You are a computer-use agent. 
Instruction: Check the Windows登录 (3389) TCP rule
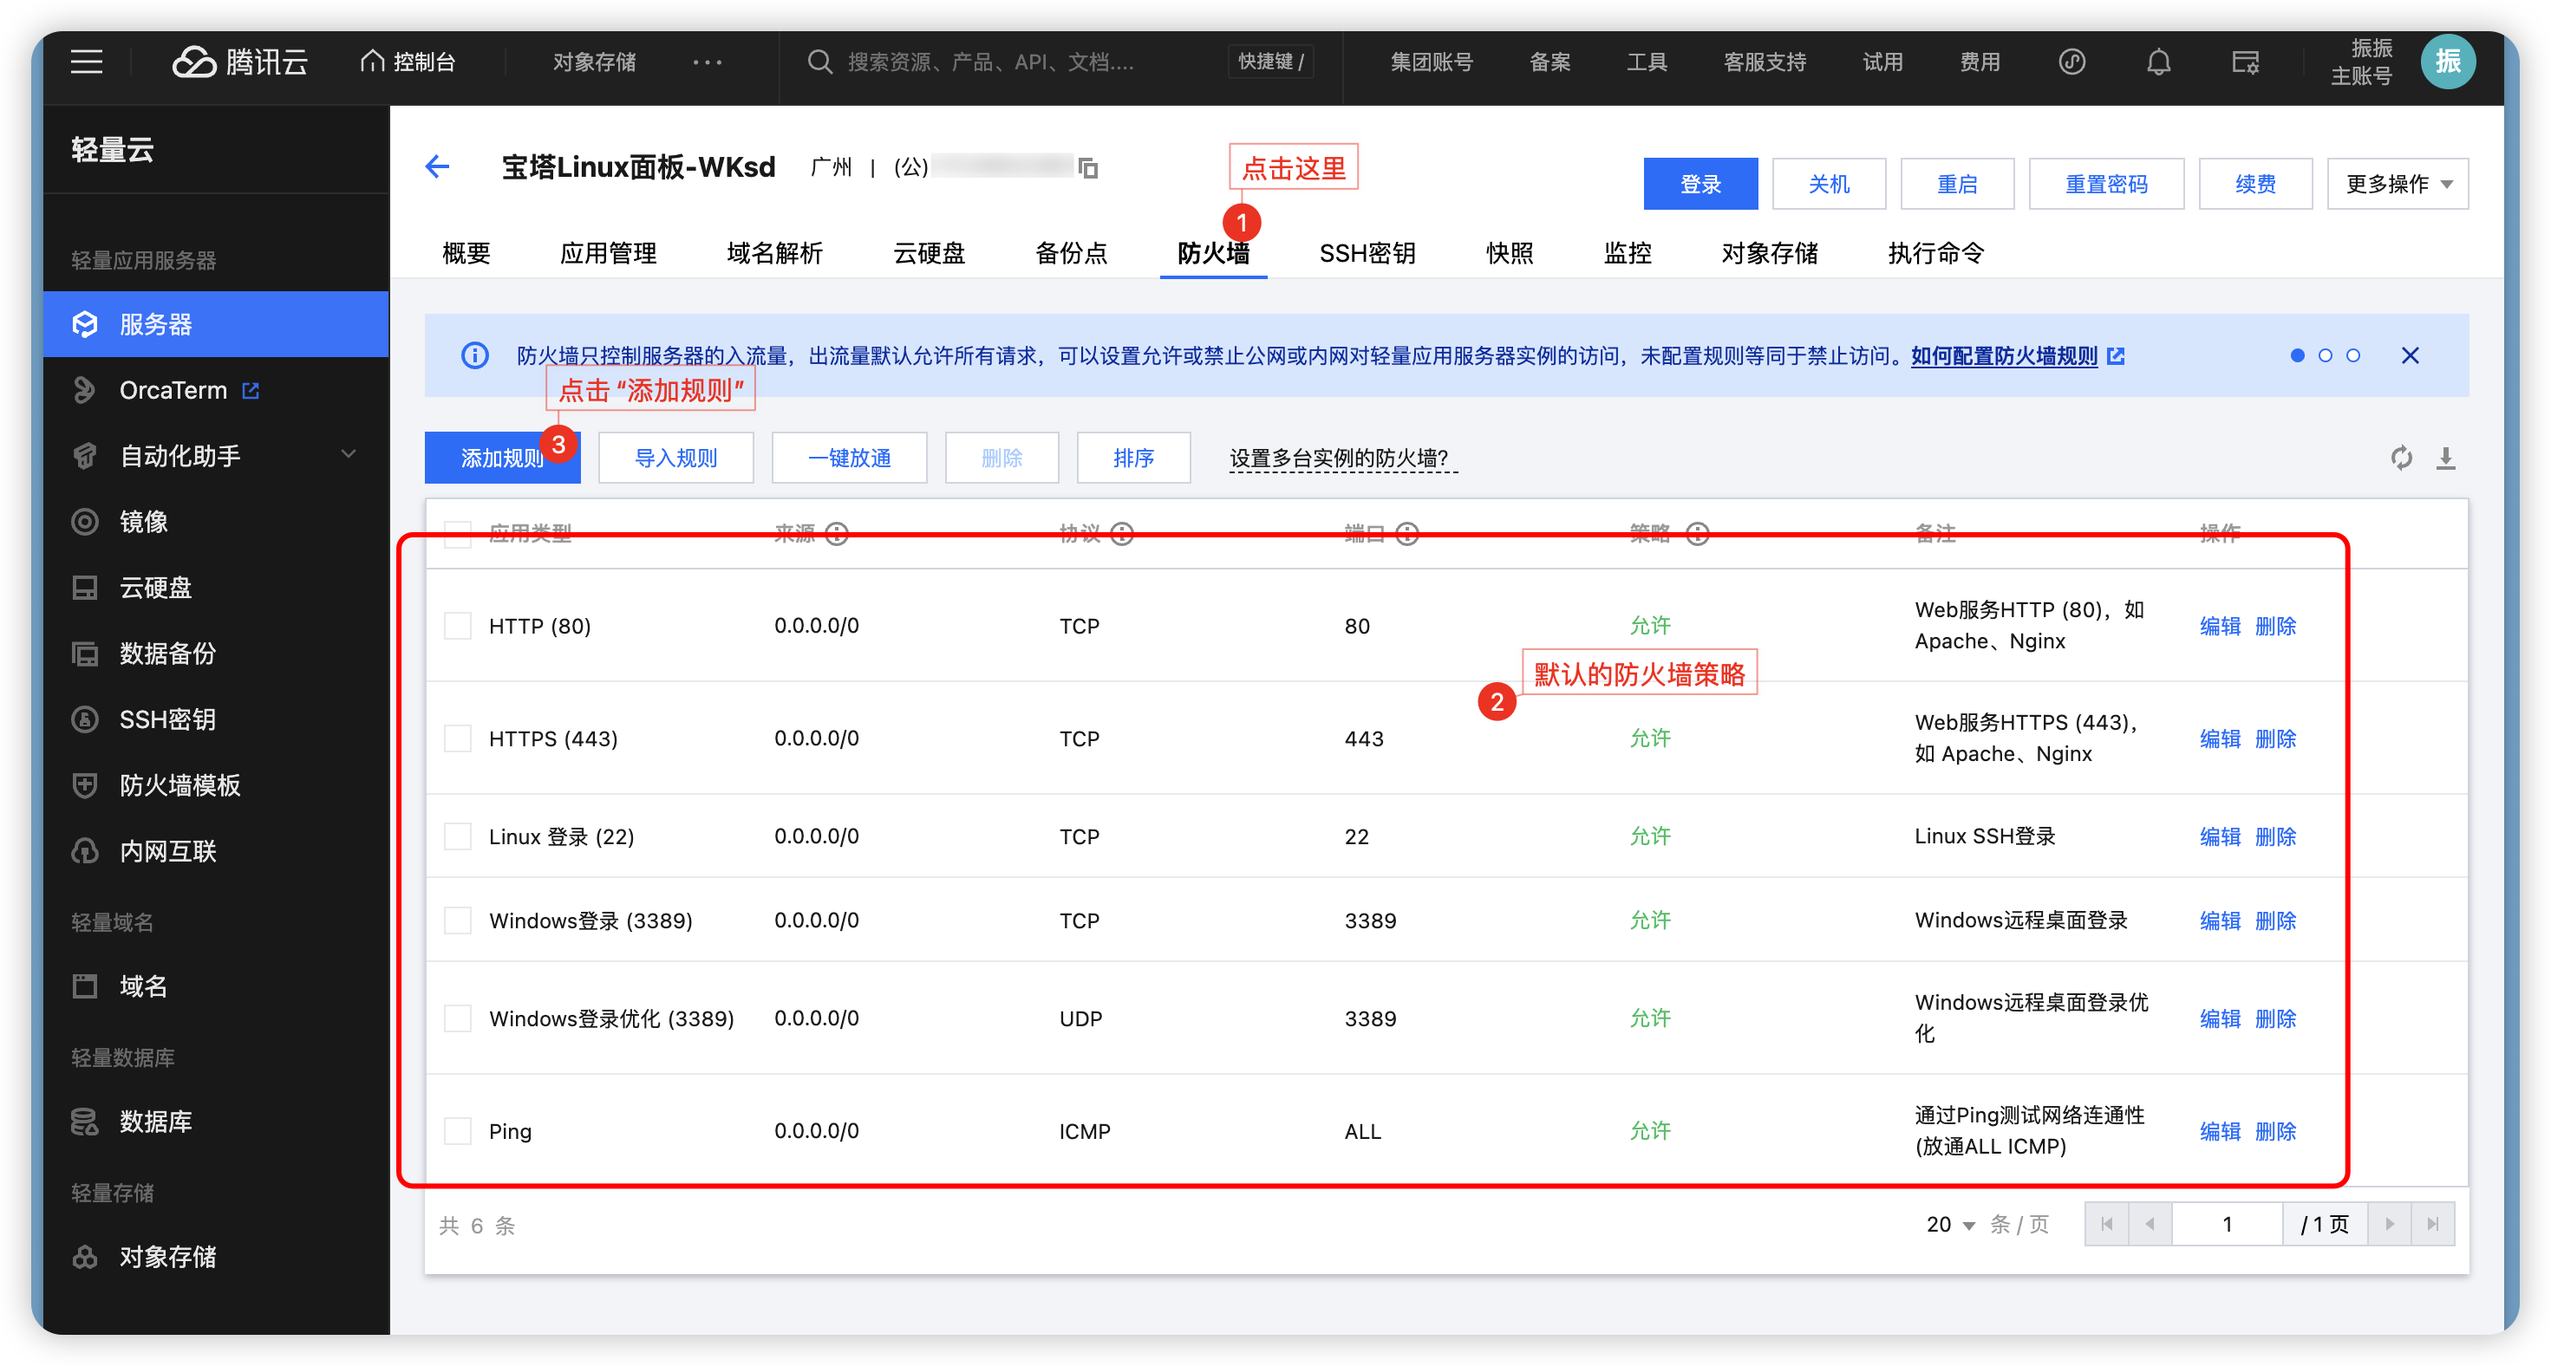[458, 920]
